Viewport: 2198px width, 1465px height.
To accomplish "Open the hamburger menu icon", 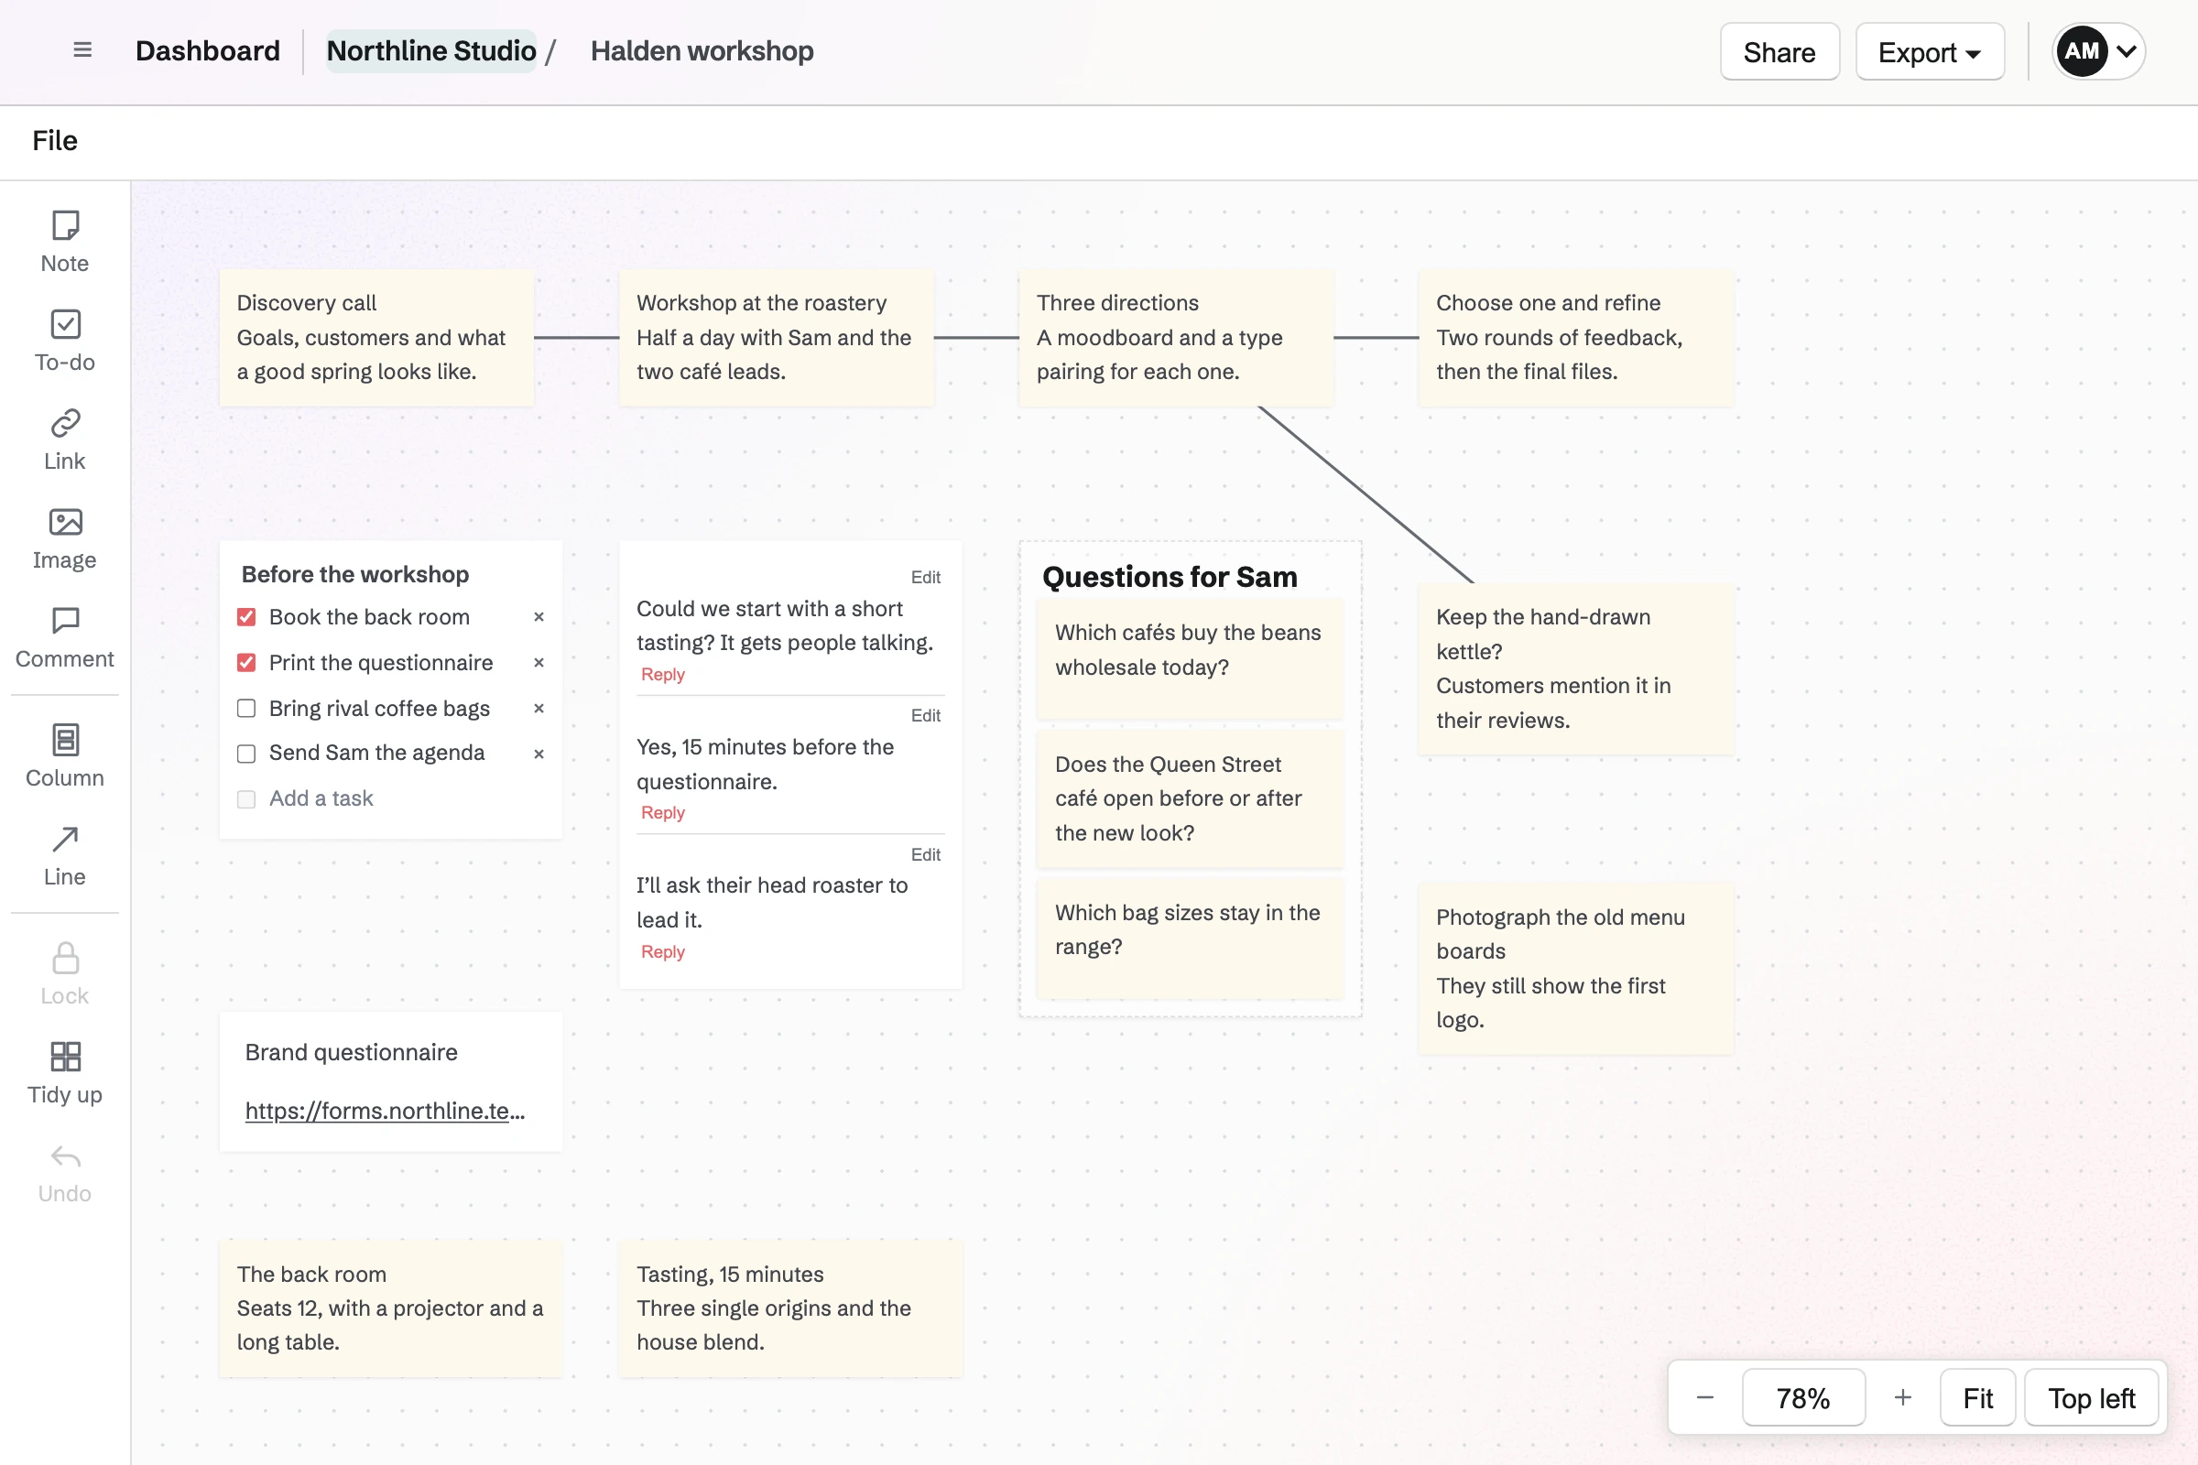I will 82,50.
